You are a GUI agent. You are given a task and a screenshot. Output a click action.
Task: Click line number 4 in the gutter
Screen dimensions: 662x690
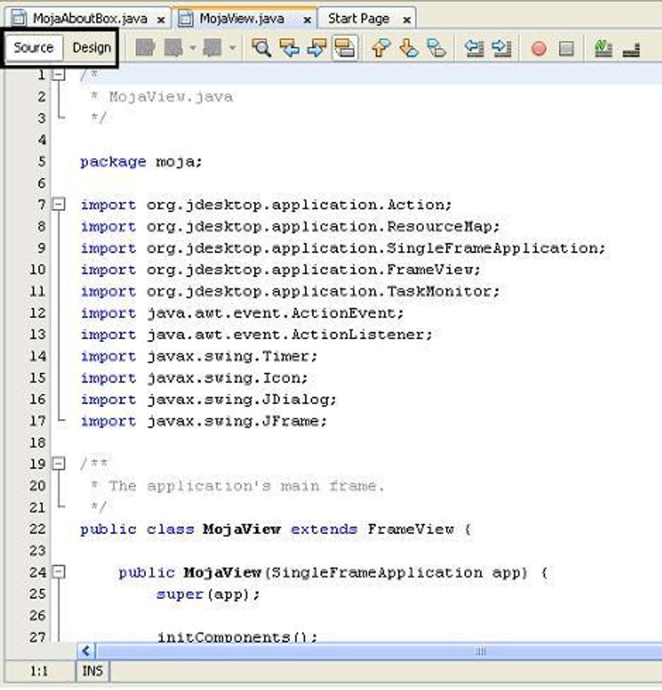pyautogui.click(x=42, y=139)
